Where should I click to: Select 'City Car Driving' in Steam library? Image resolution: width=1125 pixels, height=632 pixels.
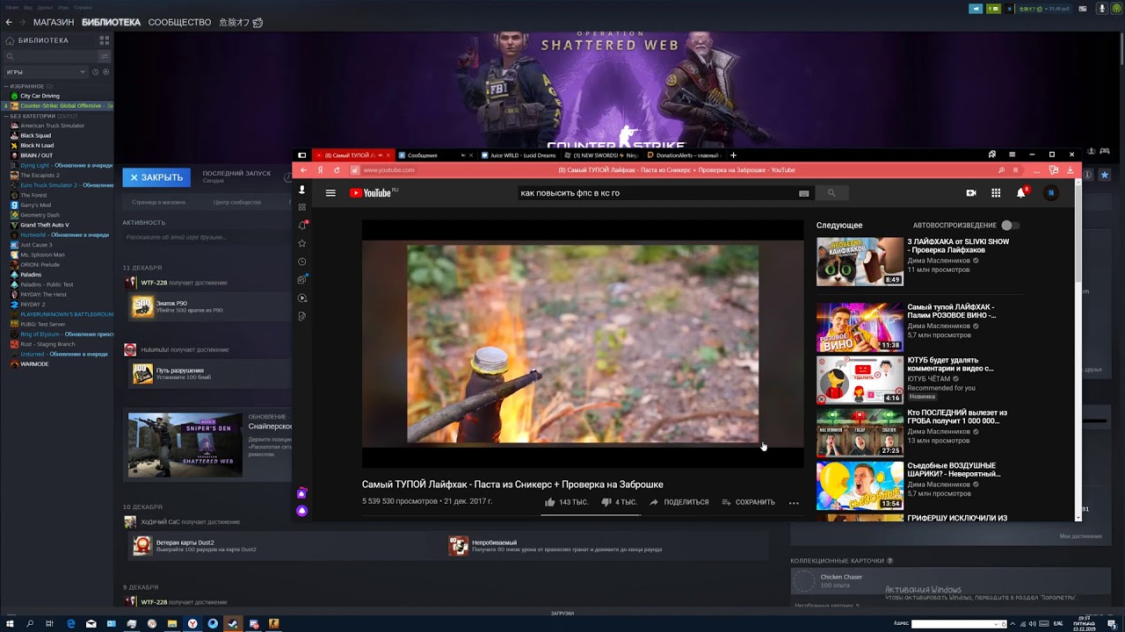40,96
